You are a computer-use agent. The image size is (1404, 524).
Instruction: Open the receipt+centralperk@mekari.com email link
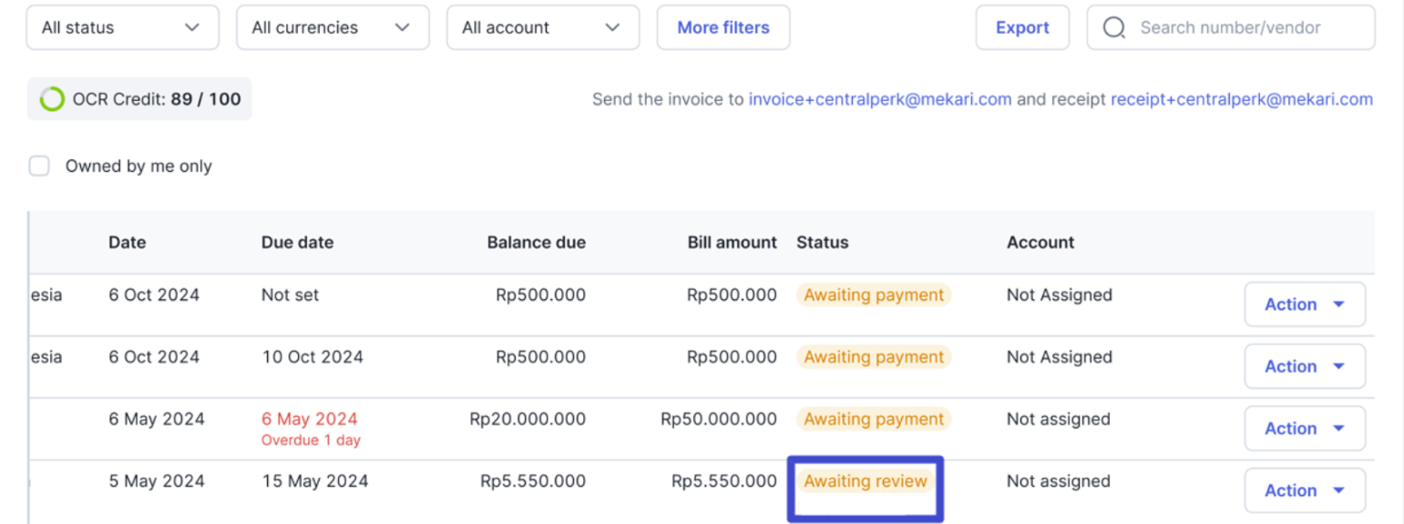click(x=1242, y=99)
